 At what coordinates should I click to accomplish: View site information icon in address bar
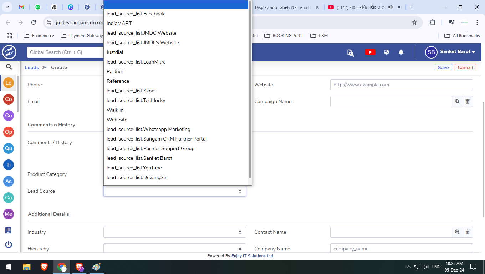click(x=49, y=22)
